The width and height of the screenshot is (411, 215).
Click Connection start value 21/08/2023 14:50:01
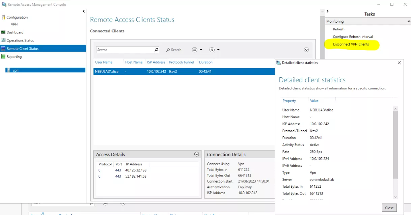click(x=254, y=181)
